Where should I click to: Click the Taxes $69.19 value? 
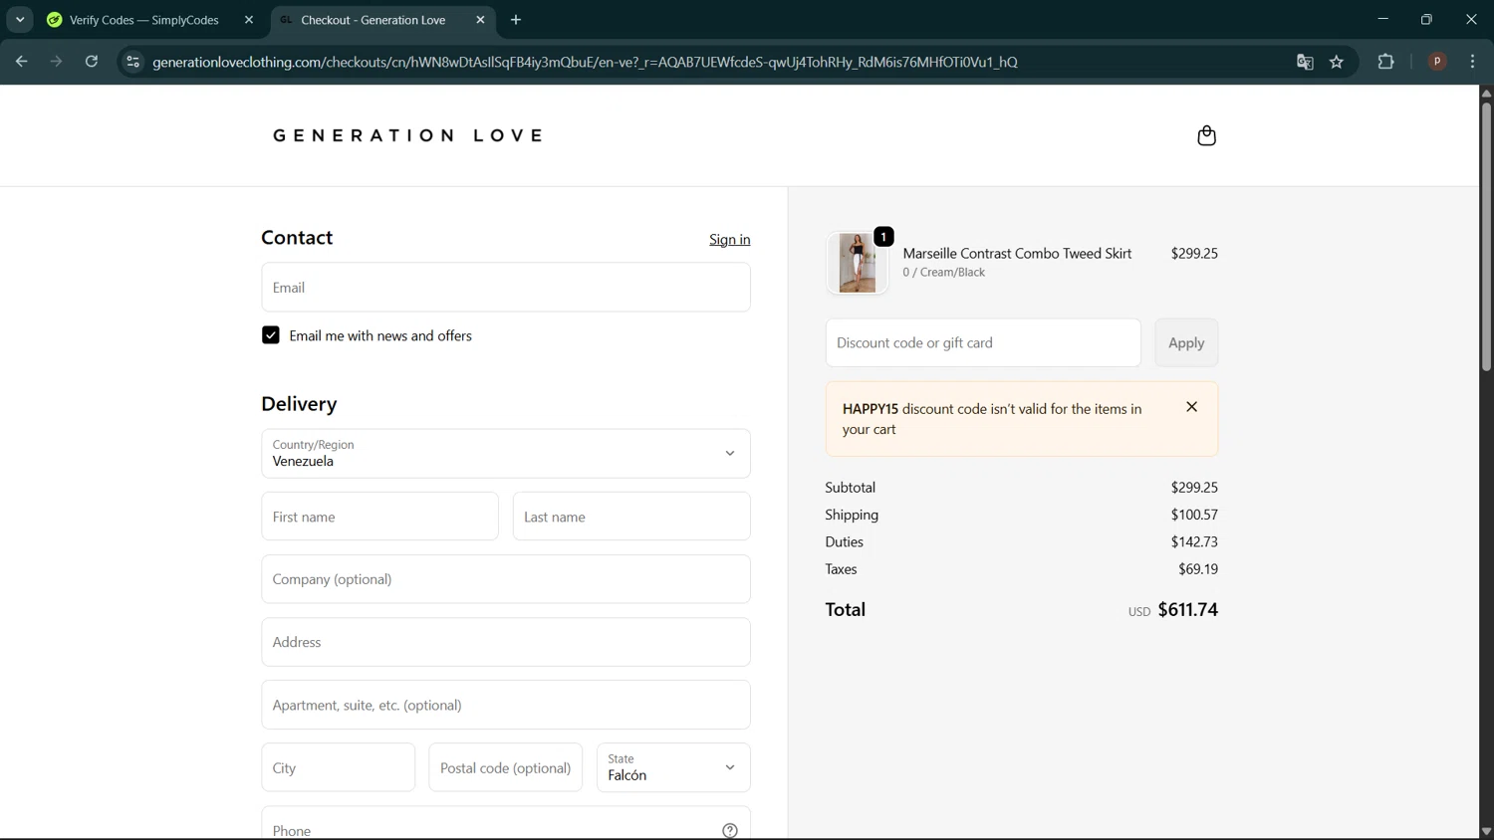click(x=1198, y=569)
